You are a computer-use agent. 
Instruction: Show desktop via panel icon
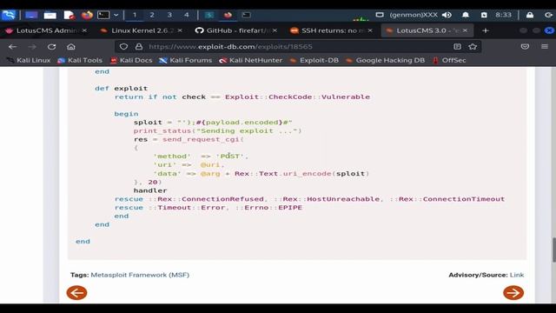tap(31, 15)
